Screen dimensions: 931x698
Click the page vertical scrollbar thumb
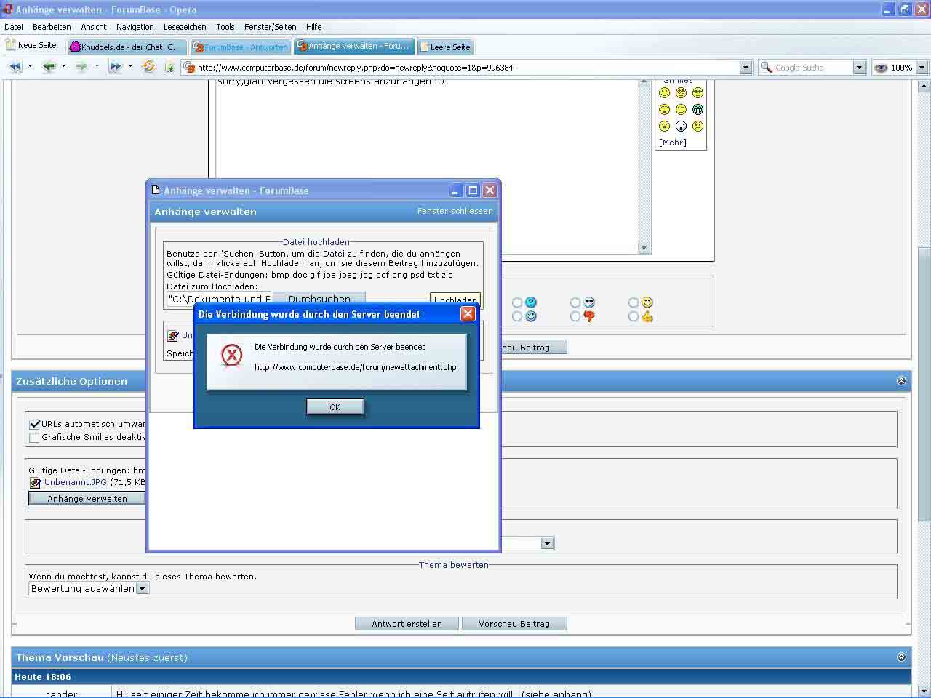pos(924,383)
